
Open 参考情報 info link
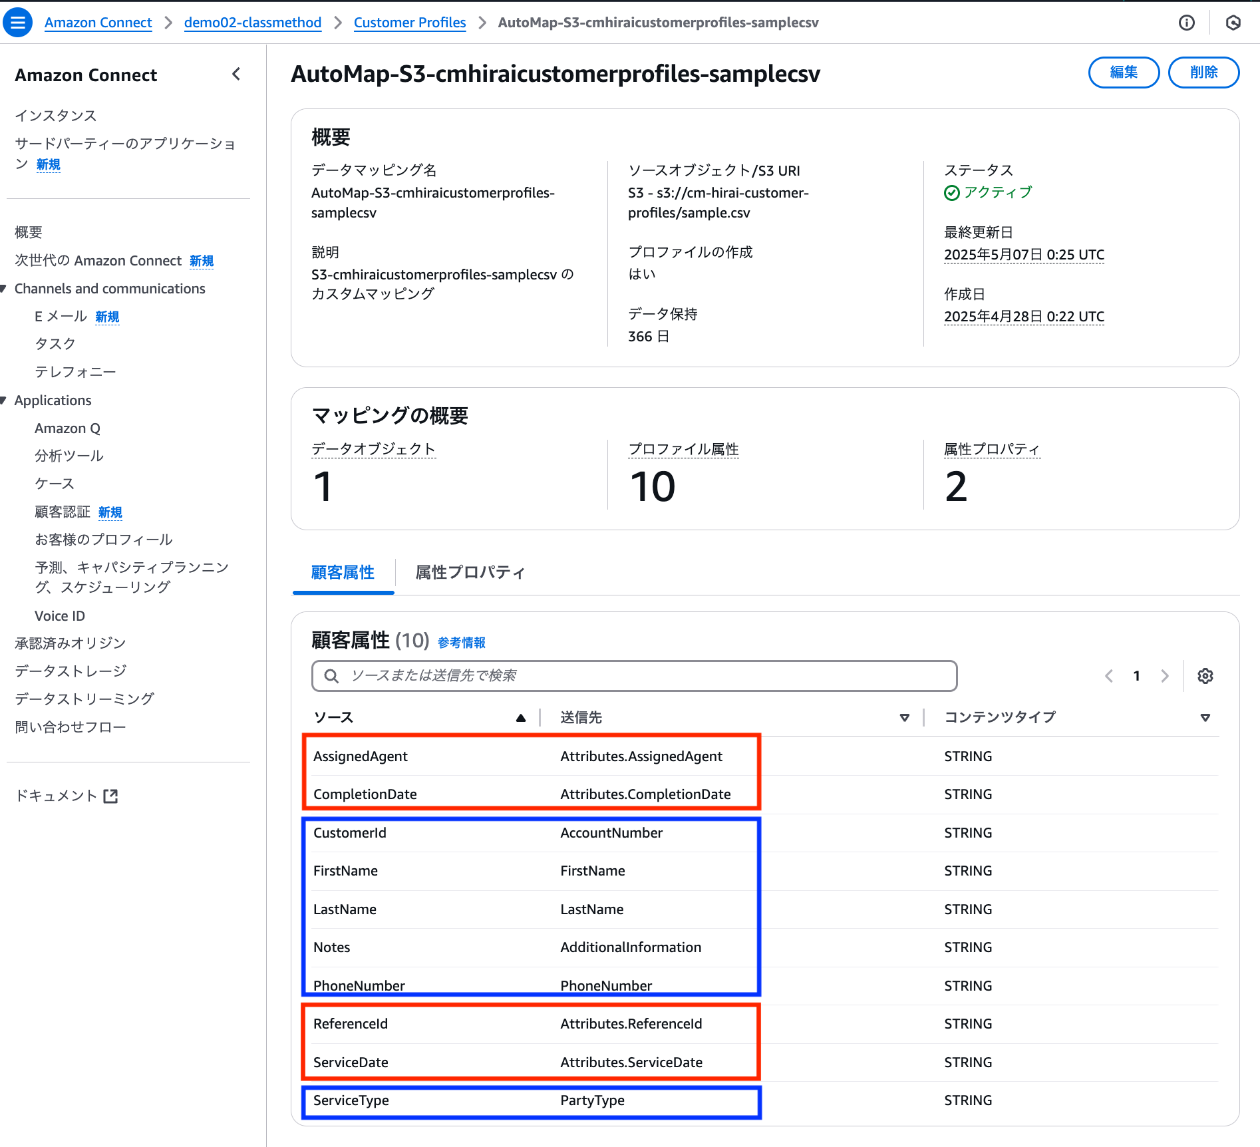462,643
